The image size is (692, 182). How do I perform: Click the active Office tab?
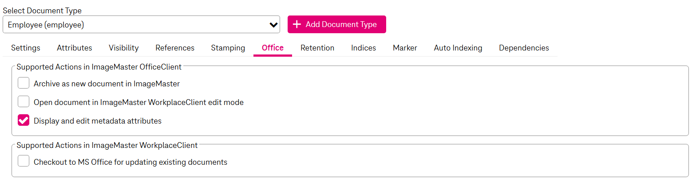tap(273, 48)
